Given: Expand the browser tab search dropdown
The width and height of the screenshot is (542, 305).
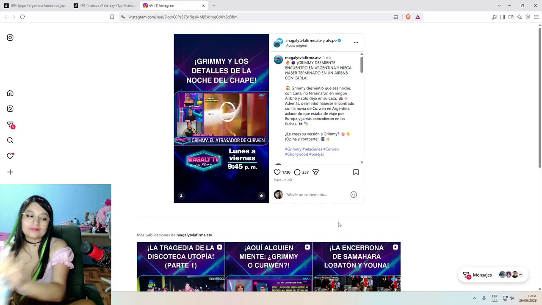Looking at the screenshot, I should tap(499, 6).
